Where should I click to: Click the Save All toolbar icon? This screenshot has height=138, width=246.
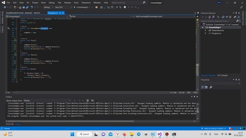27,7
